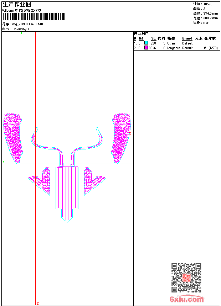Viewport: 221px width, 306px height.
Task: Click the magenta color swatch in the stop sequence
Action: 146,48
